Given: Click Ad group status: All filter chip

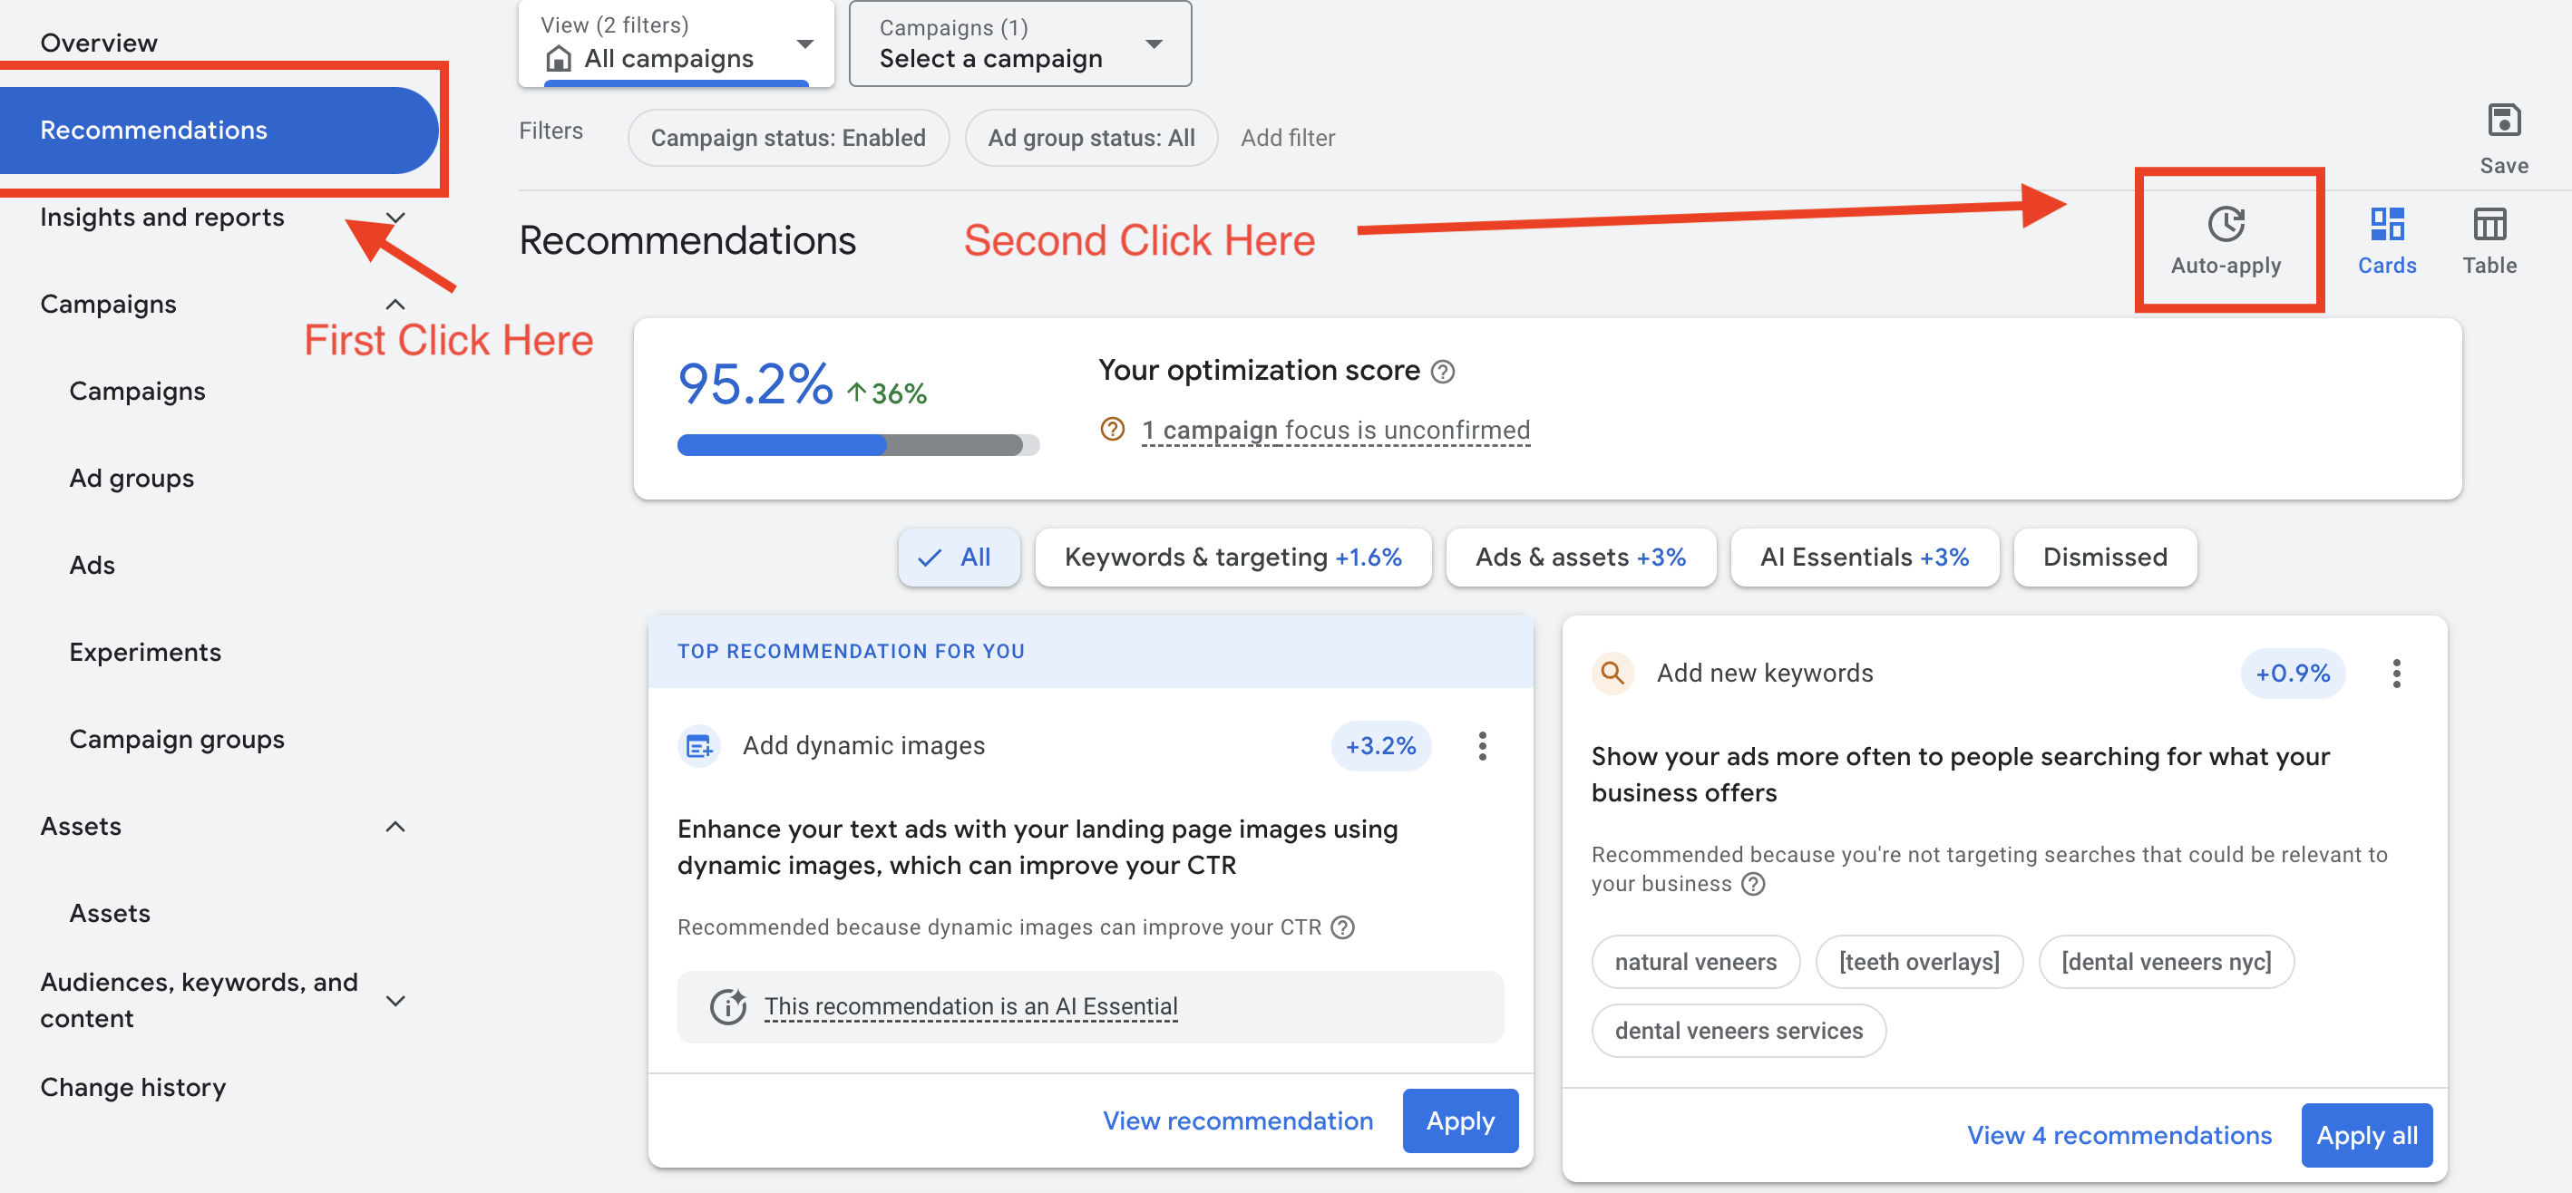Looking at the screenshot, I should tap(1090, 138).
